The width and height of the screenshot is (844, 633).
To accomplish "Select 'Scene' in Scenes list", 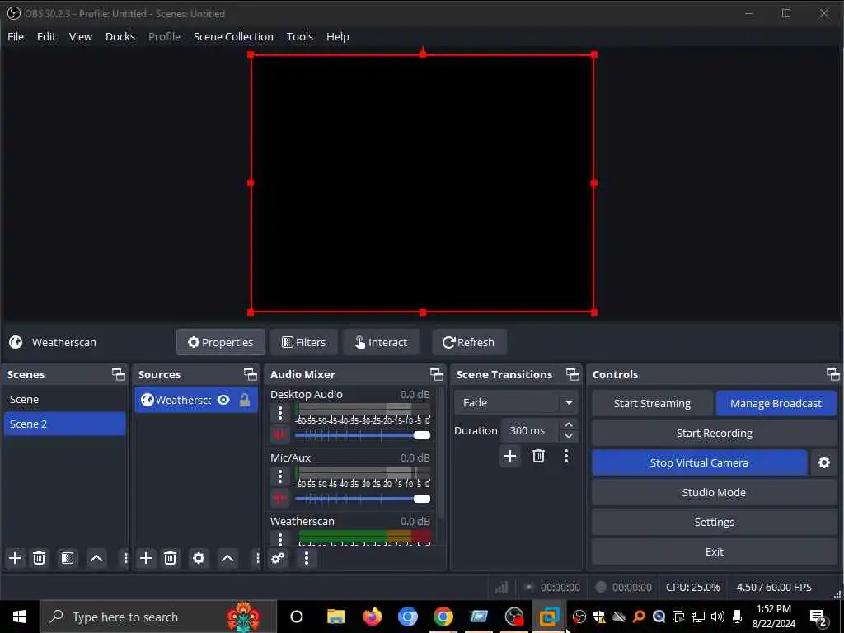I will (64, 400).
